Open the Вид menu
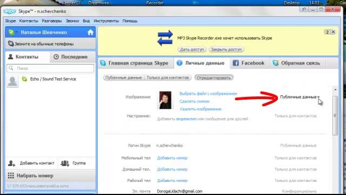The height and width of the screenshot is (195, 346). click(86, 21)
